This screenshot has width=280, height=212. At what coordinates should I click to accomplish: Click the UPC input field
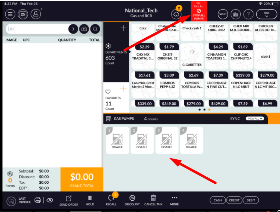[37, 29]
